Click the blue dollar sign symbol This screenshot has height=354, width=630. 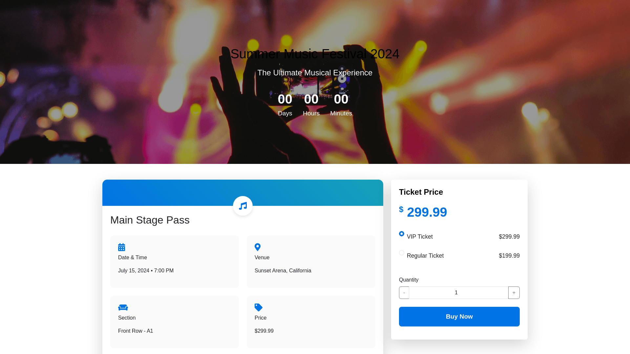pos(401,209)
